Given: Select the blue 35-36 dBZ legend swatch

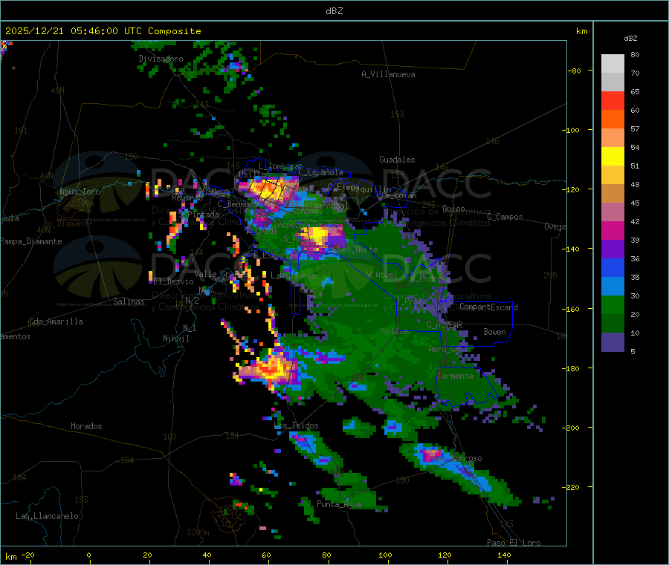Looking at the screenshot, I should tap(613, 267).
